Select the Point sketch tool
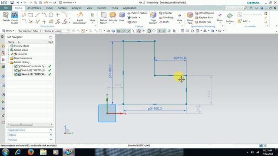 58,15
